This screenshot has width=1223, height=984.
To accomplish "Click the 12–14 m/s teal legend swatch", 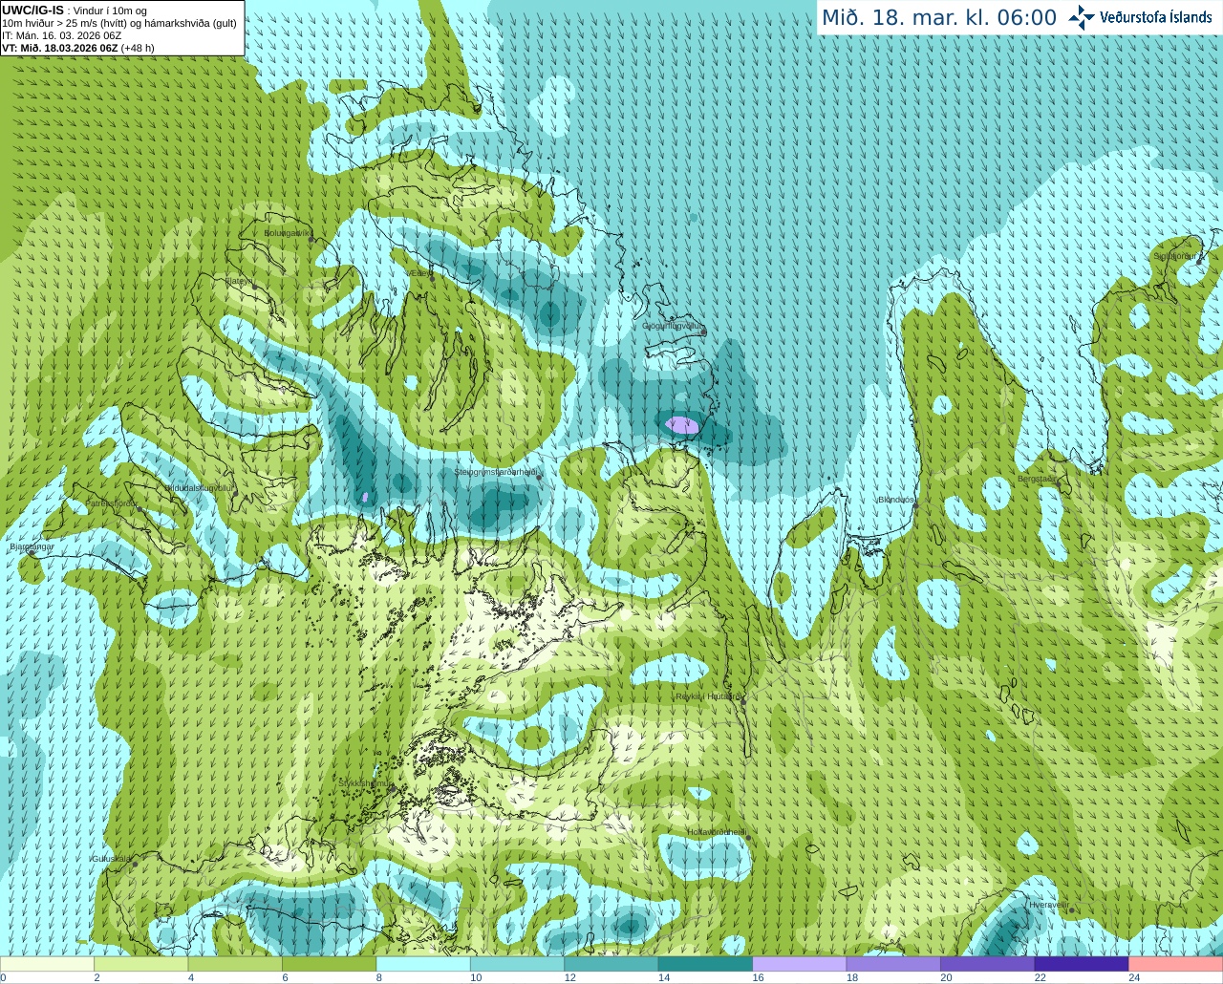I will pos(611,964).
